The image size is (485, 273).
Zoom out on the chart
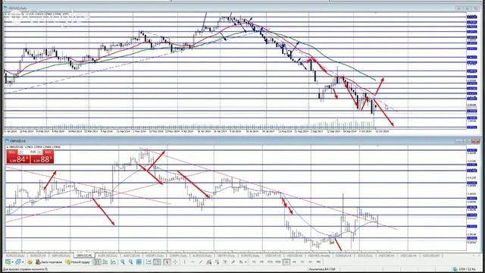point(130,262)
